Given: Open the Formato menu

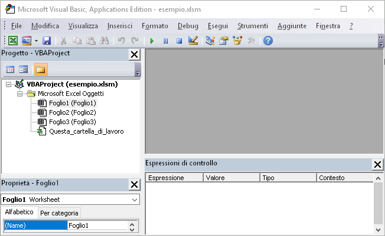Looking at the screenshot, I should pyautogui.click(x=155, y=26).
